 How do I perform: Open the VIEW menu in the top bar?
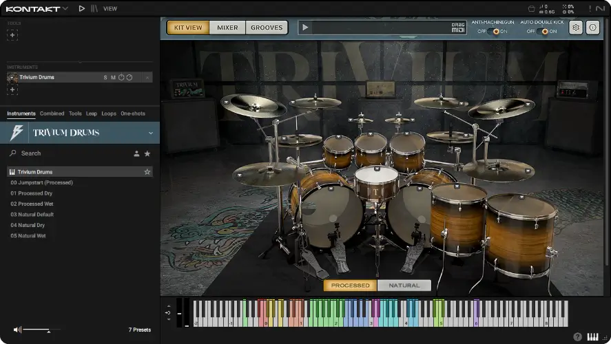coord(110,9)
